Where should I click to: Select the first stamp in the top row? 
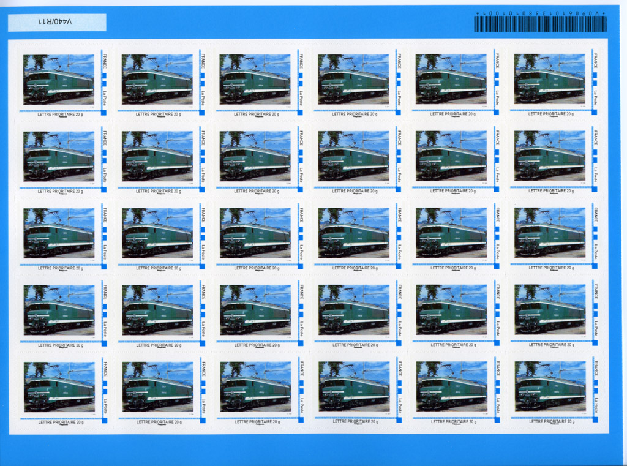62,82
